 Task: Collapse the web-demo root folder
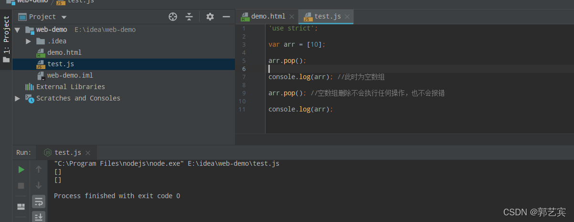(18, 30)
